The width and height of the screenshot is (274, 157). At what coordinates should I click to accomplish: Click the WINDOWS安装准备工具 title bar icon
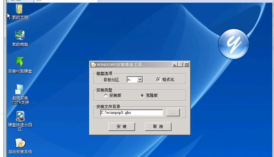[x=93, y=65]
